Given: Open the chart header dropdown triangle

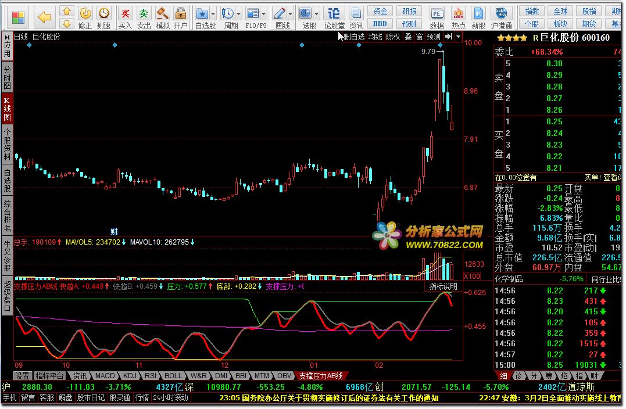Looking at the screenshot, I should click(459, 37).
